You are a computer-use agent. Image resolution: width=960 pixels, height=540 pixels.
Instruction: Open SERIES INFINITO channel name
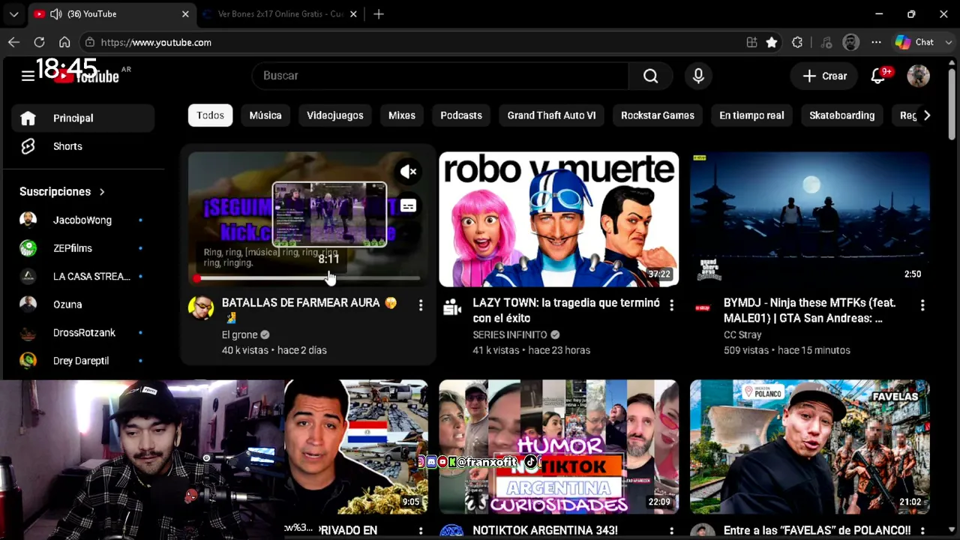click(510, 335)
